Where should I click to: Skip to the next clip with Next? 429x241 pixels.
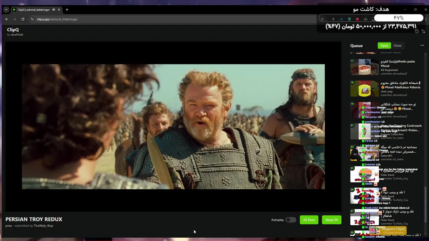click(331, 220)
